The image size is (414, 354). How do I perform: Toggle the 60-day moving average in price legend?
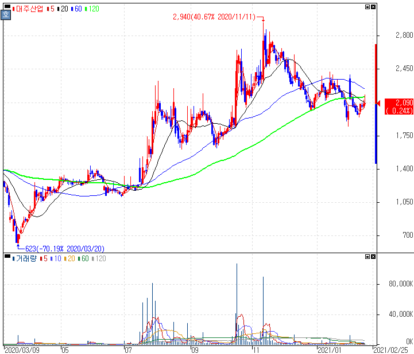[76, 9]
